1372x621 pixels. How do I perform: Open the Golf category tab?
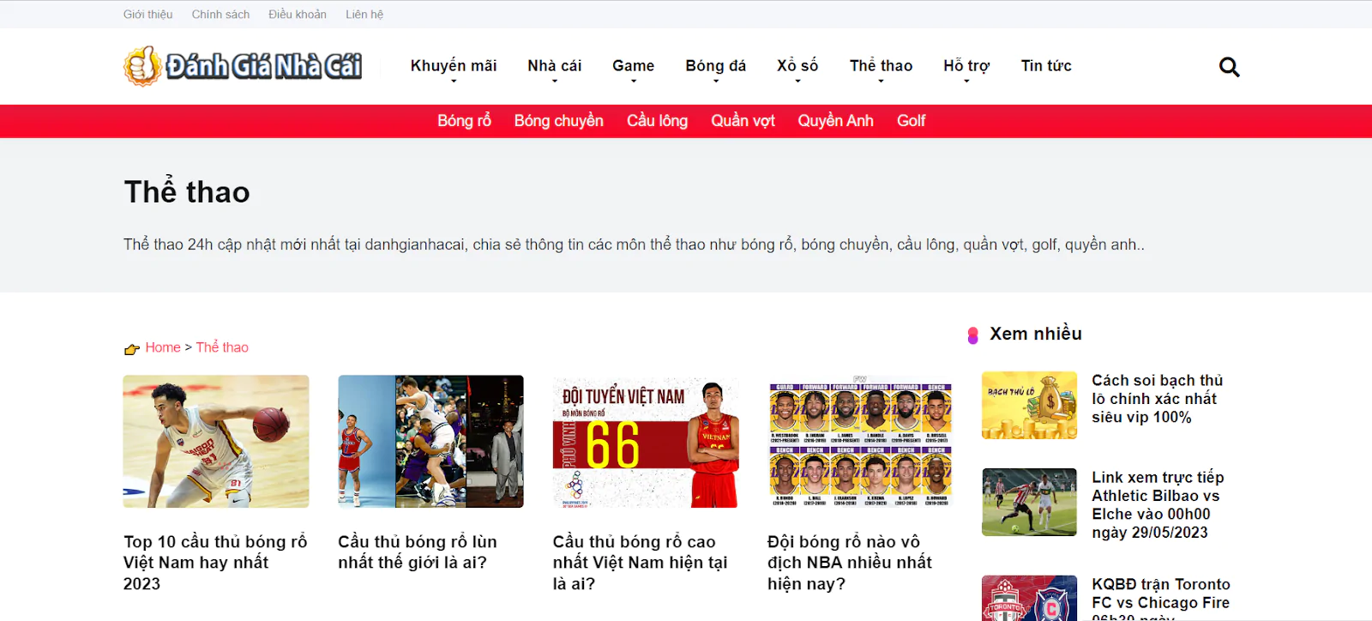(x=911, y=121)
